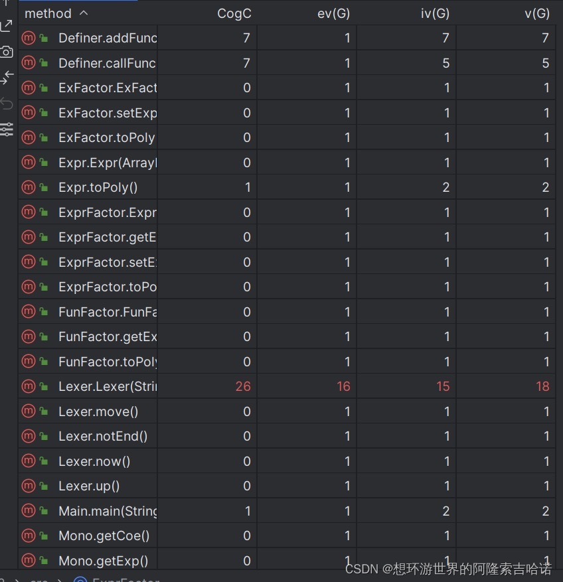
Task: Select the Lexer.notEnd() method name
Action: pos(103,437)
